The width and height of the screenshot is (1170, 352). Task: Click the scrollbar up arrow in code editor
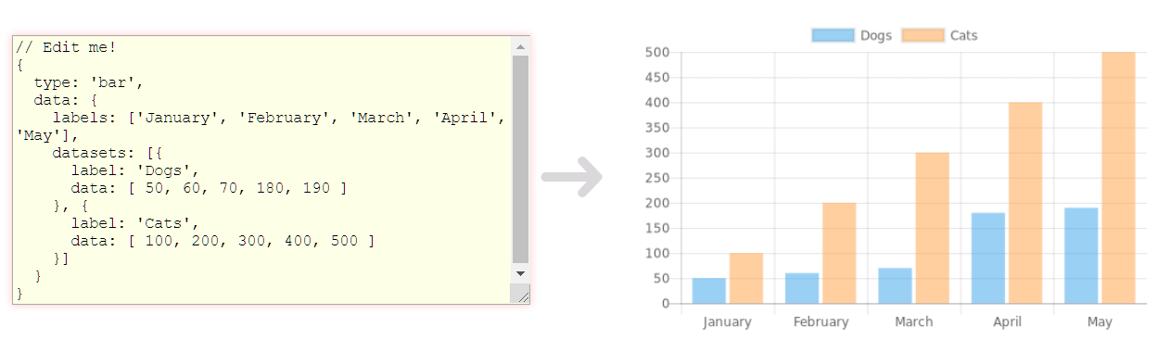(x=519, y=46)
